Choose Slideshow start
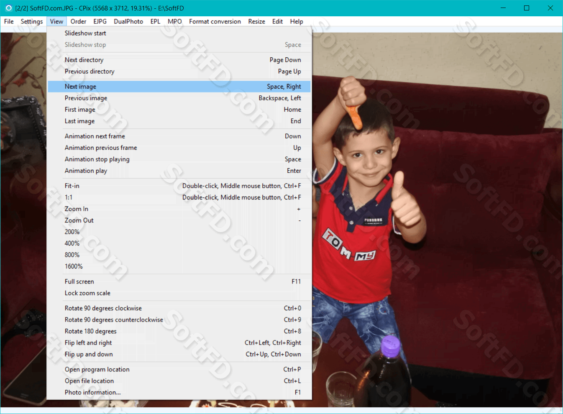 [x=179, y=33]
